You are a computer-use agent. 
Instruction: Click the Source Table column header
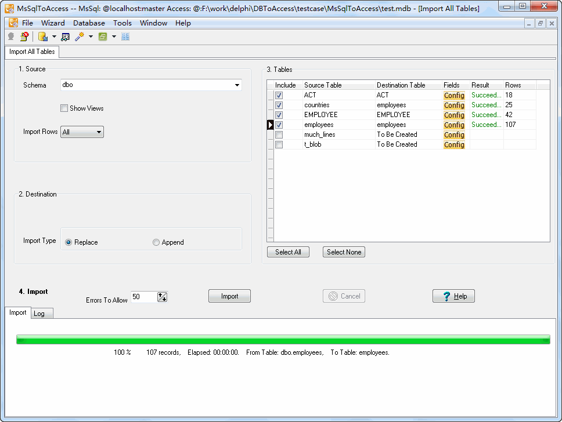(338, 85)
